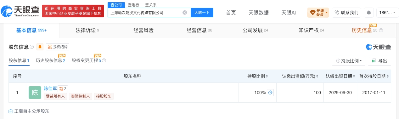Export data with the 导出 button
This screenshot has height=119, width=399.
(379, 61)
